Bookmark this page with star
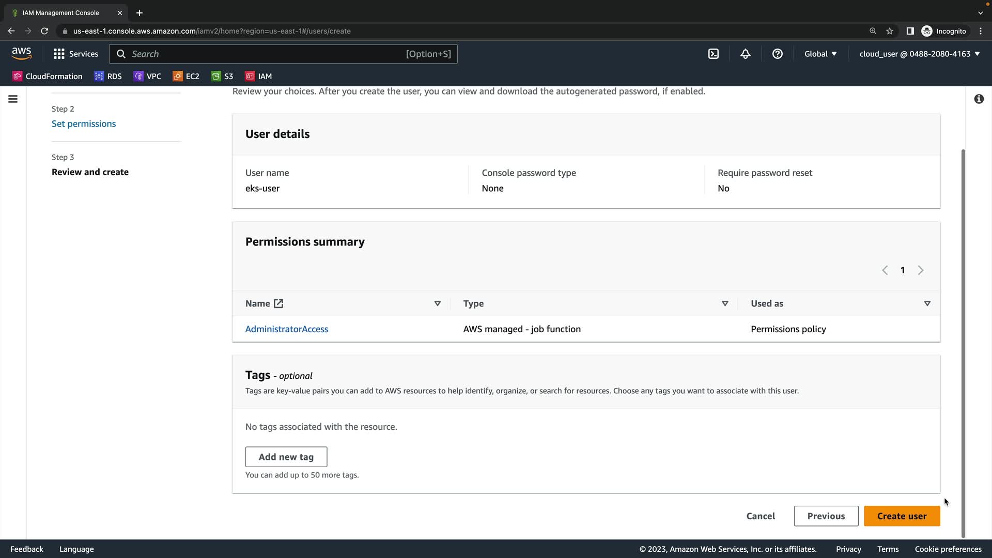This screenshot has width=992, height=558. tap(890, 31)
